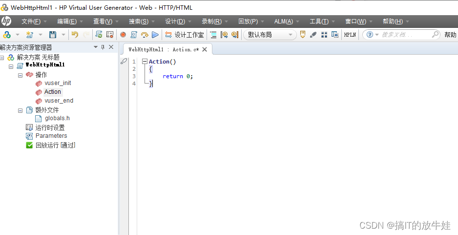This screenshot has width=458, height=235.
Task: Open the 回放(P) menu
Action: 251,21
